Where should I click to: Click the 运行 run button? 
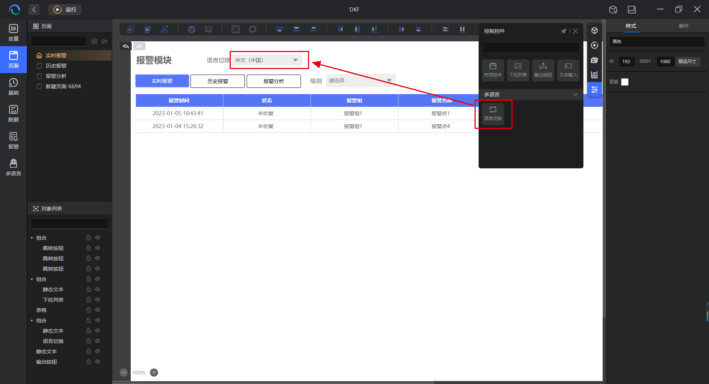click(65, 10)
